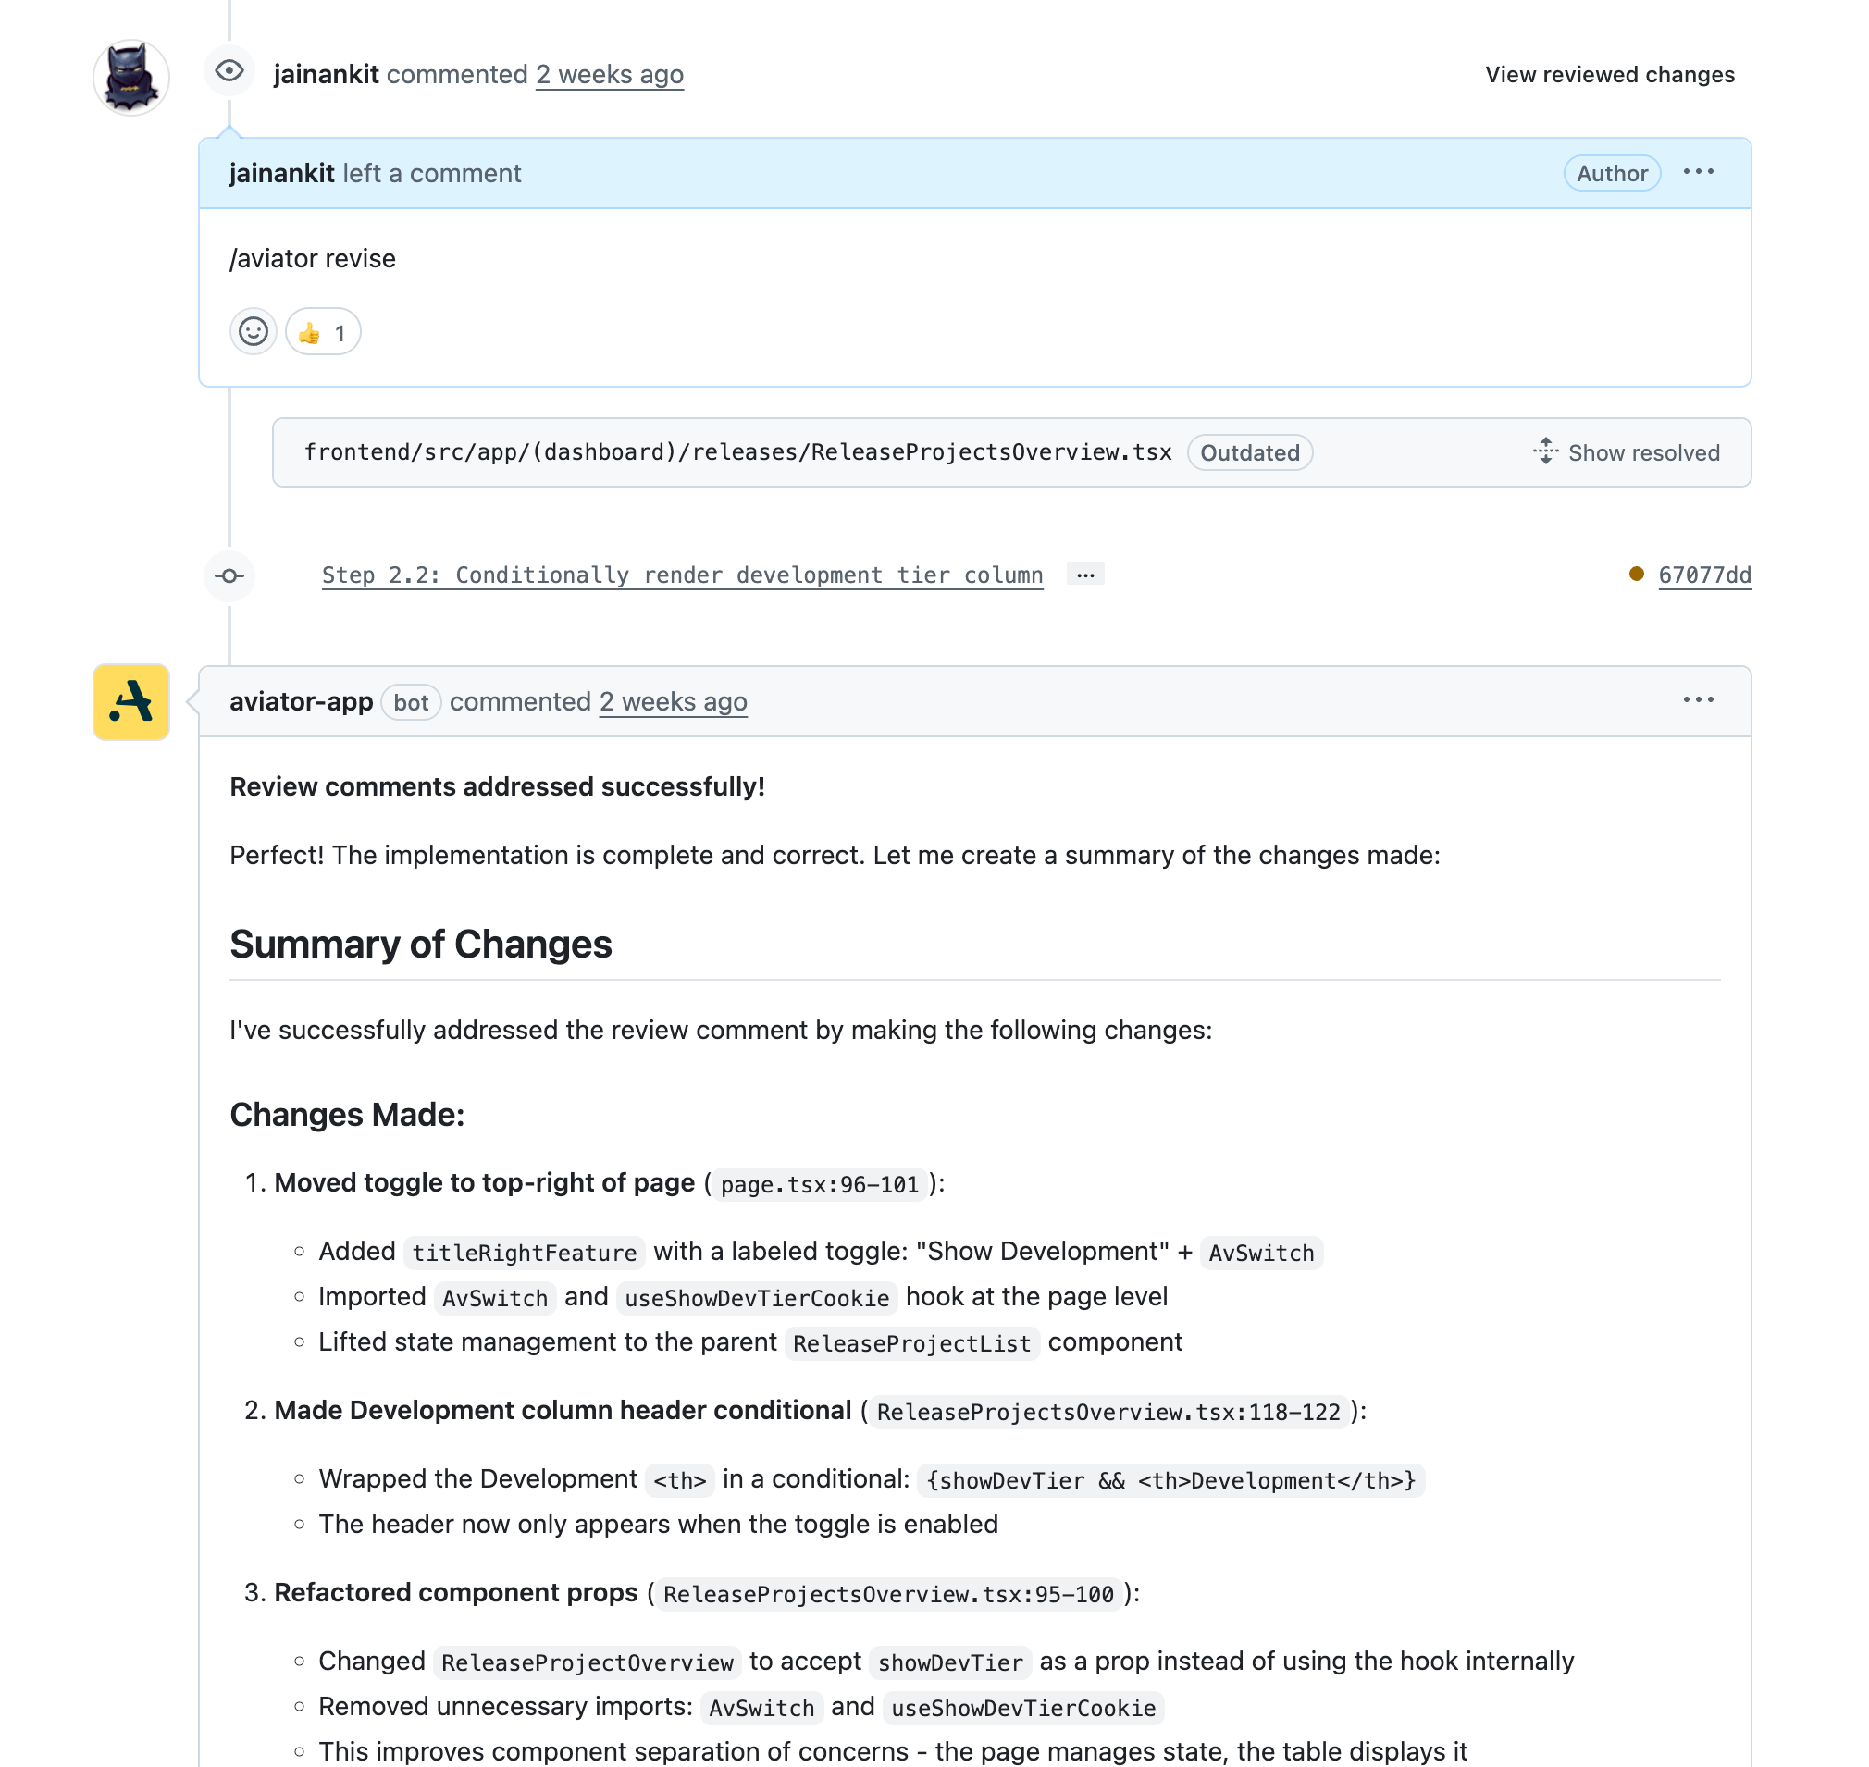
Task: Click the Author badge
Action: tap(1611, 172)
